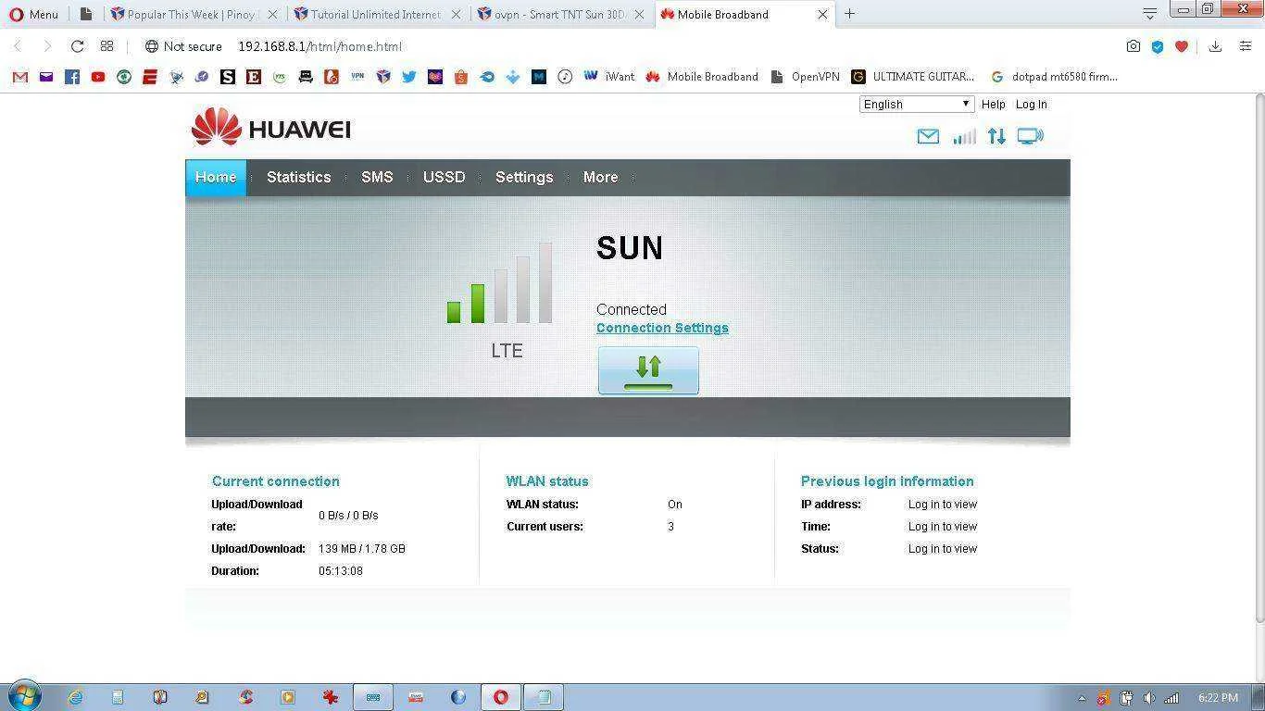Open the Twitter bookmark
This screenshot has height=711, width=1265.
click(408, 77)
